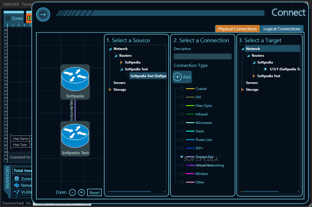This screenshot has height=207, width=312.
Task: Click the 1/1/1 port square icon in Target
Action: pos(265,69)
